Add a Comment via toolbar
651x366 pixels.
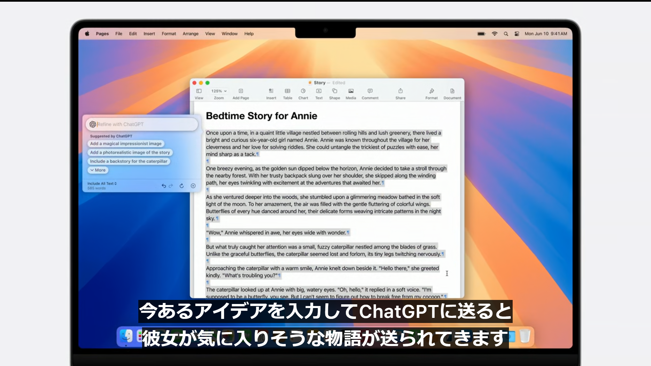(370, 91)
